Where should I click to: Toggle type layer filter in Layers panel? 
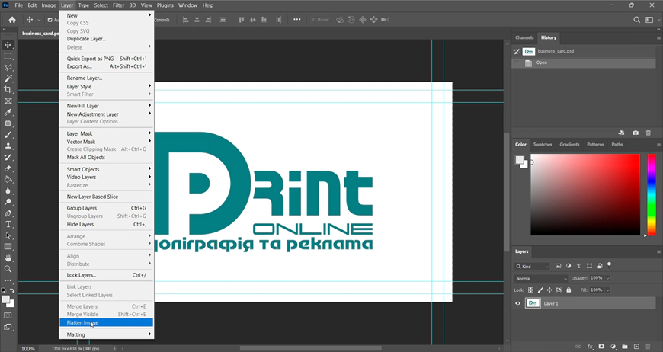click(x=579, y=266)
